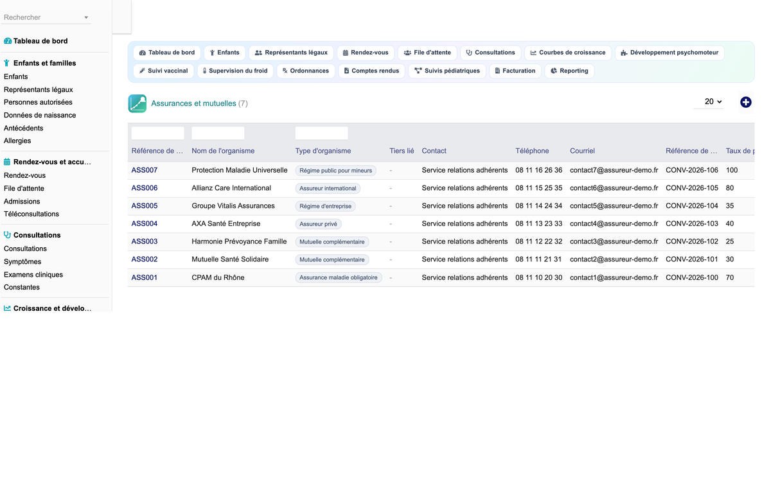Click the Assureur privé tag
The width and height of the screenshot is (771, 477).
[x=319, y=224]
